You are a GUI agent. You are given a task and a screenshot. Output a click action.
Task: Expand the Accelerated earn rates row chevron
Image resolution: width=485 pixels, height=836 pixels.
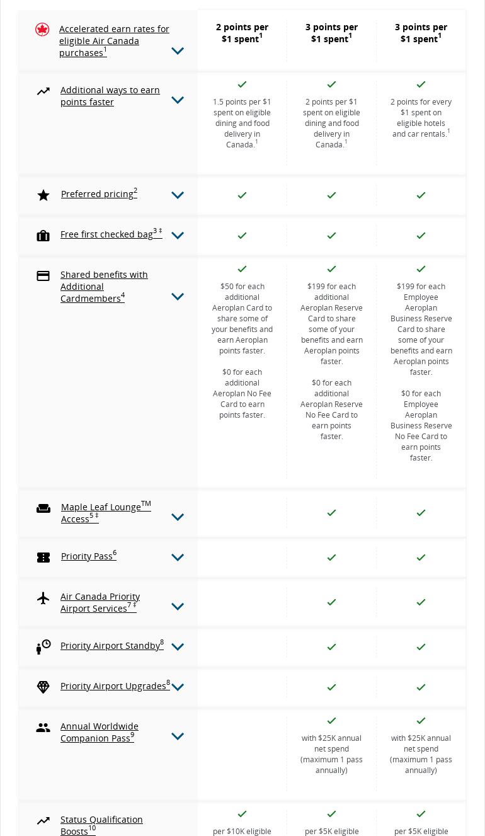pyautogui.click(x=178, y=51)
